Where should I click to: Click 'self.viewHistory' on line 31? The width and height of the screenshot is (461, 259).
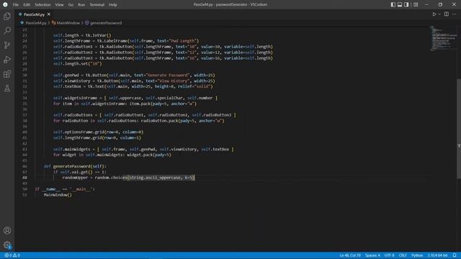(x=73, y=81)
